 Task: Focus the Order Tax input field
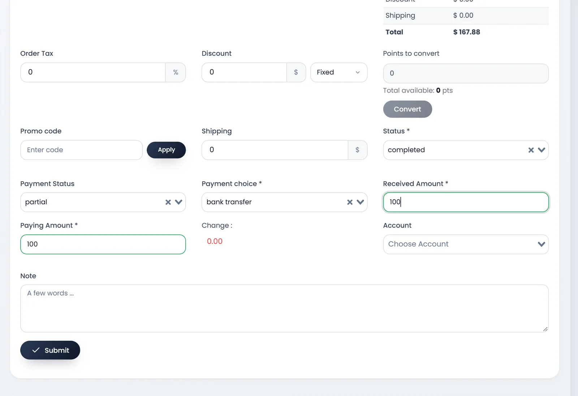(93, 72)
